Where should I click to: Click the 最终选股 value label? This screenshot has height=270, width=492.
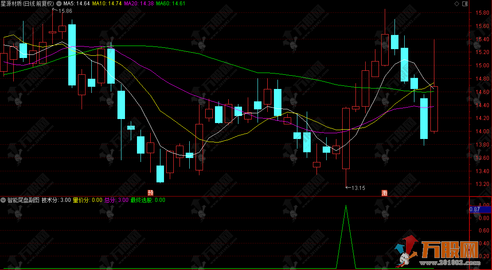[x=147, y=200]
